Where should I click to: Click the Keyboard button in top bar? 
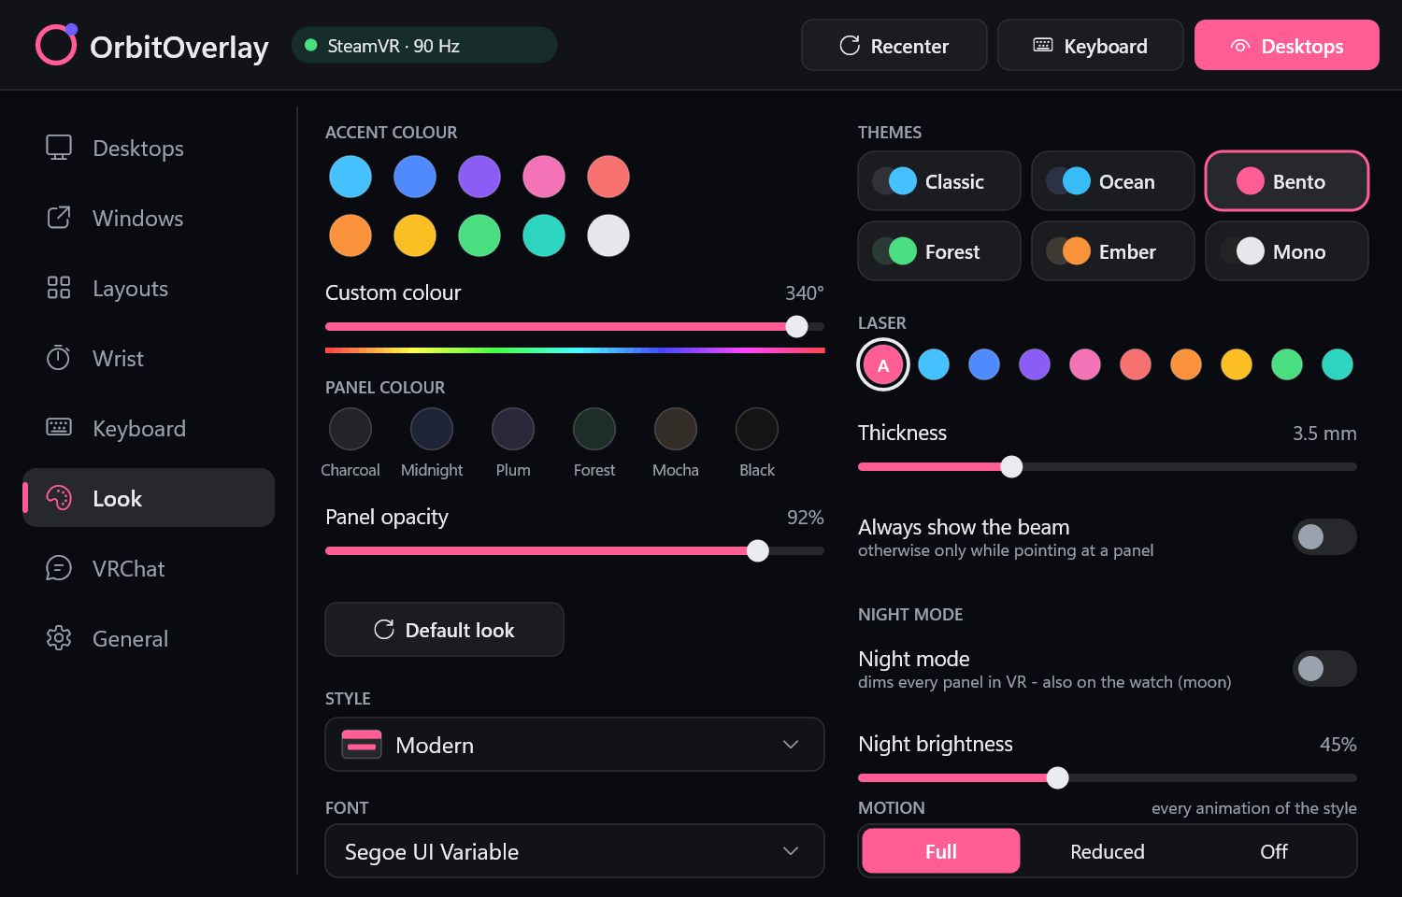coord(1091,45)
